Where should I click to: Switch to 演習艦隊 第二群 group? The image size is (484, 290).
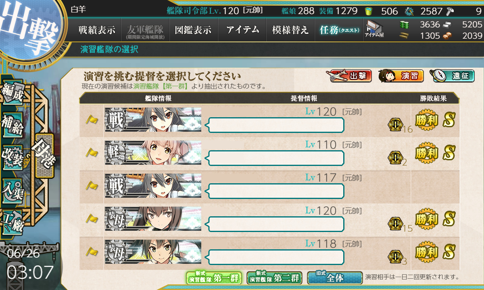point(274,278)
